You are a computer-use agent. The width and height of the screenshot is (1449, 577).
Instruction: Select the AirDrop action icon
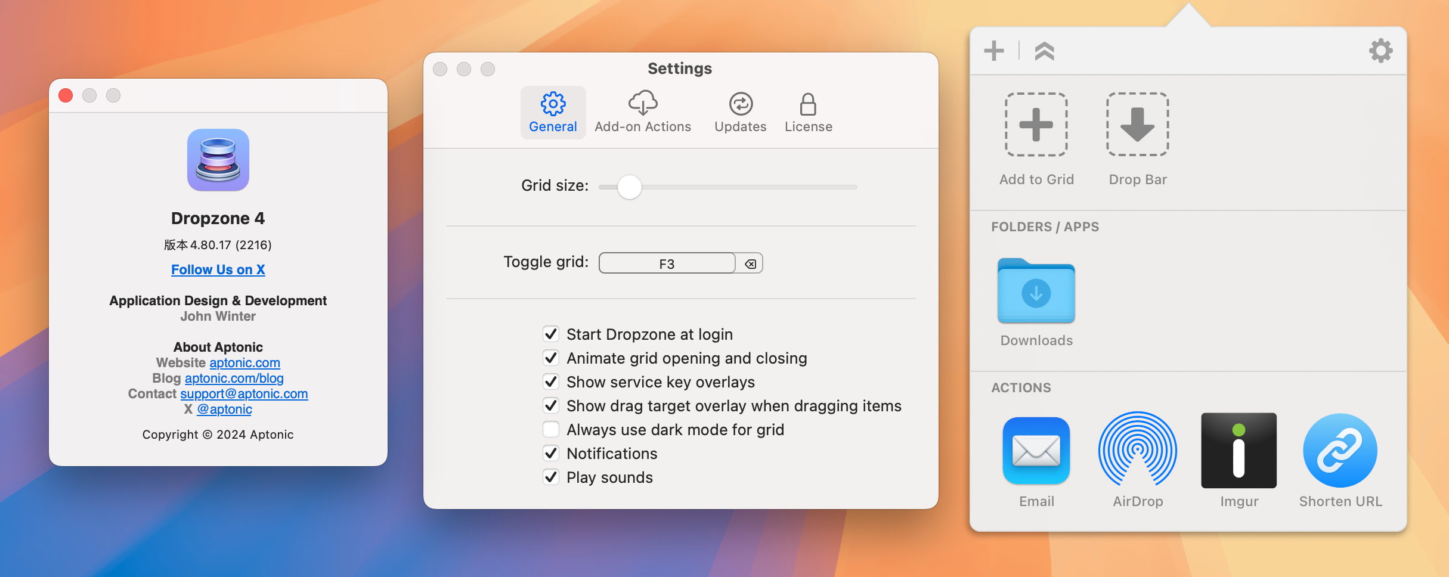click(x=1138, y=449)
